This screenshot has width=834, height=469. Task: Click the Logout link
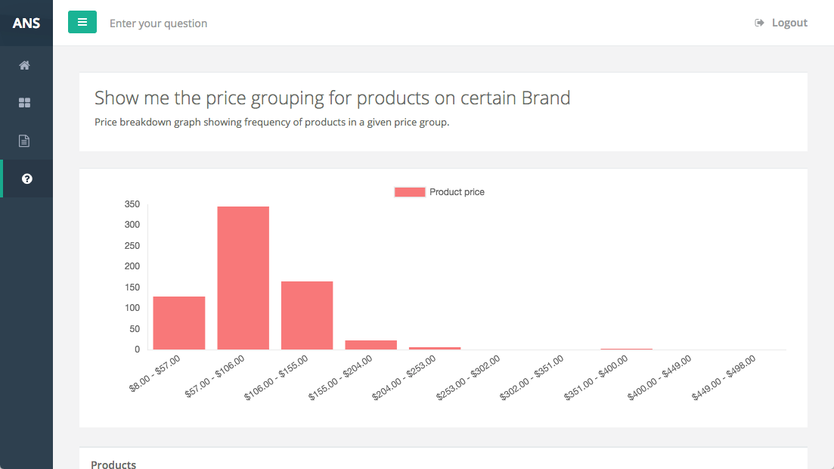tap(789, 23)
